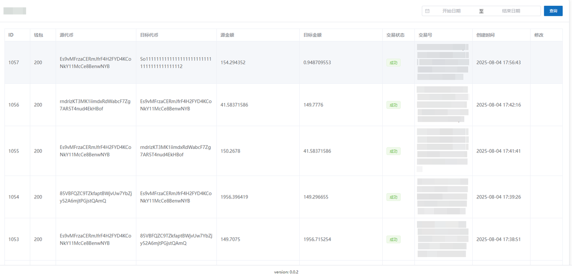Click source token 85VBFQZC9TZk... in row 1054
The height and width of the screenshot is (275, 572).
point(95,197)
